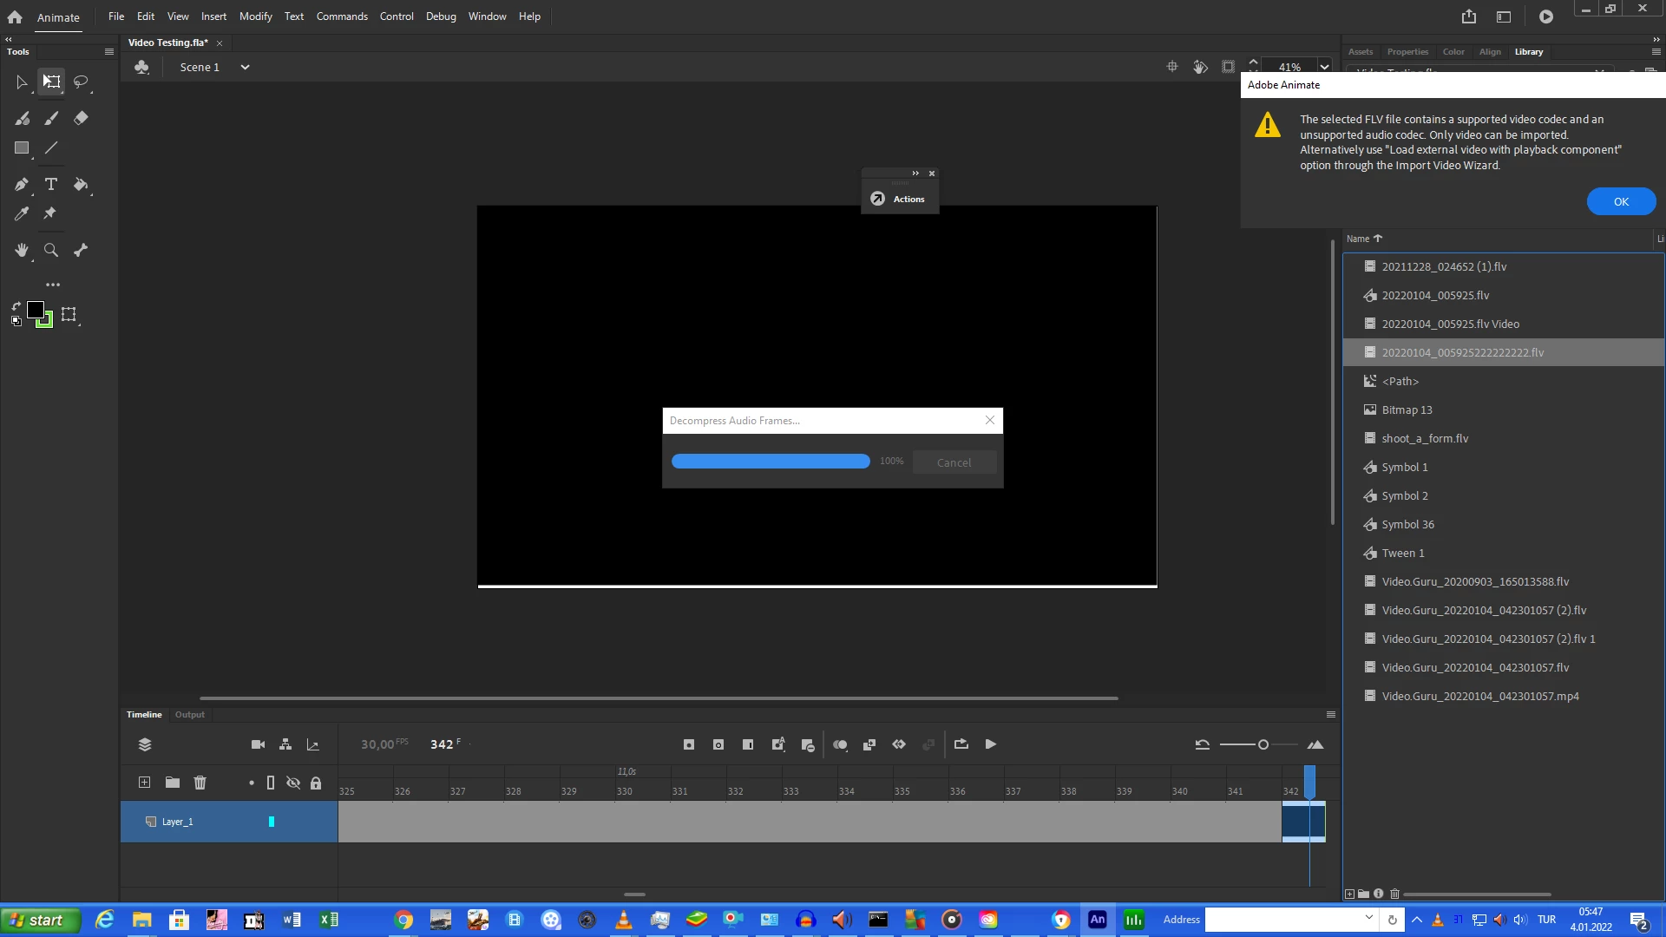Switch to the Properties tab
Viewport: 1666px width, 937px height.
(1407, 52)
